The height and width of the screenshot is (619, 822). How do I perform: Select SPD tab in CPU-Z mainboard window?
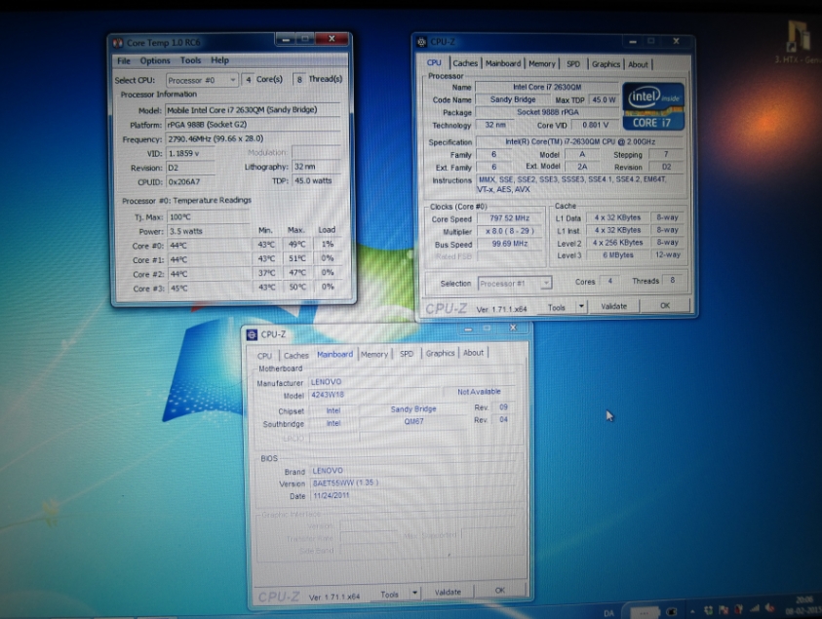coord(407,354)
